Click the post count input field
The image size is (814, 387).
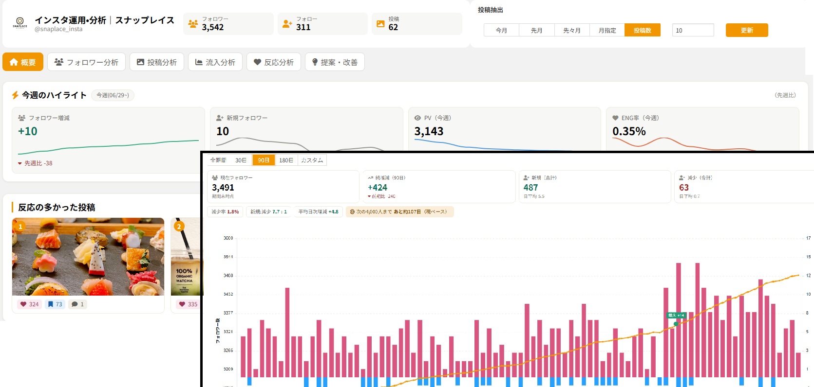(693, 30)
